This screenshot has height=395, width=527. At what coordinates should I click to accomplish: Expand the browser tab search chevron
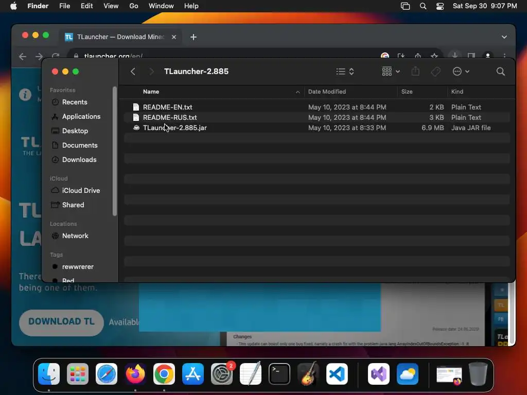[x=504, y=37]
